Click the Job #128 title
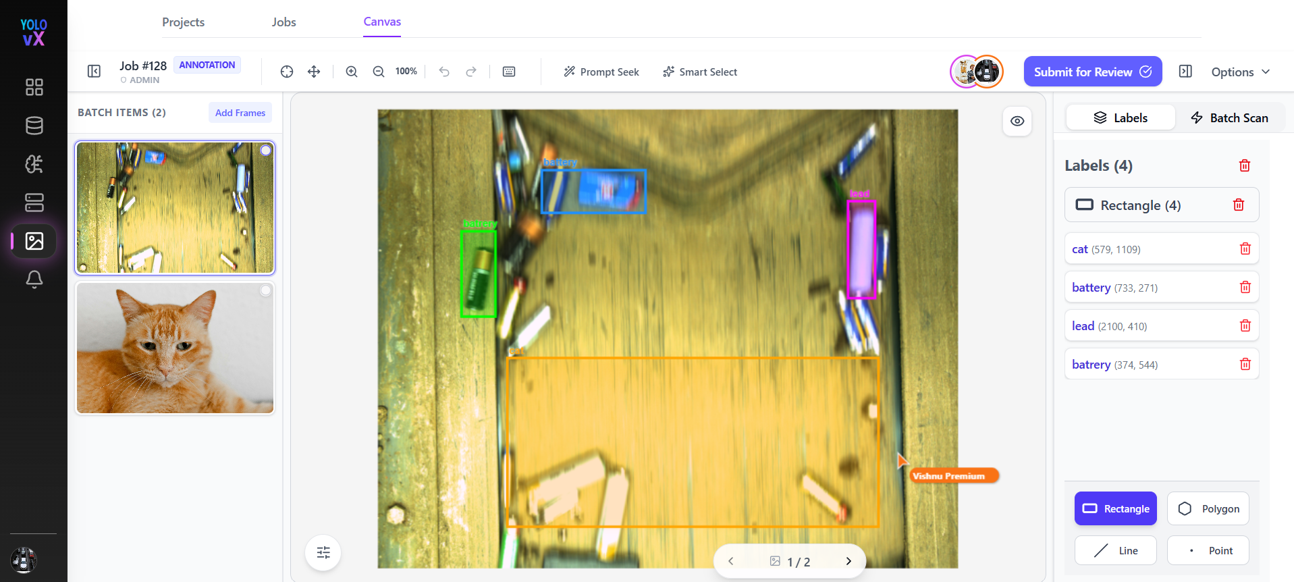The width and height of the screenshot is (1294, 582). click(143, 65)
